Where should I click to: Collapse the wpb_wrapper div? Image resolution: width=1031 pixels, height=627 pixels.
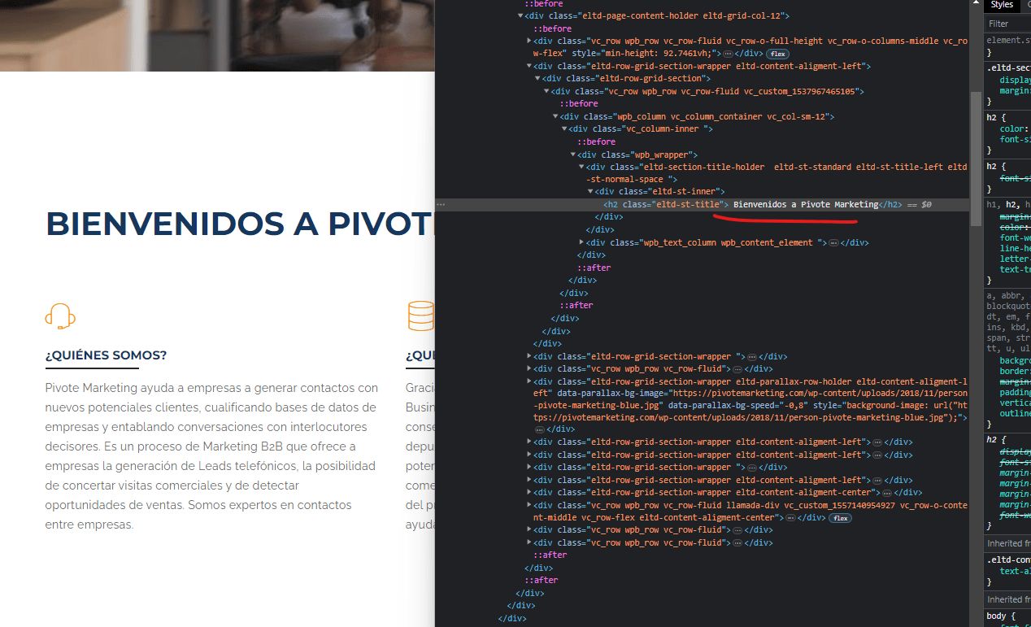click(x=573, y=155)
